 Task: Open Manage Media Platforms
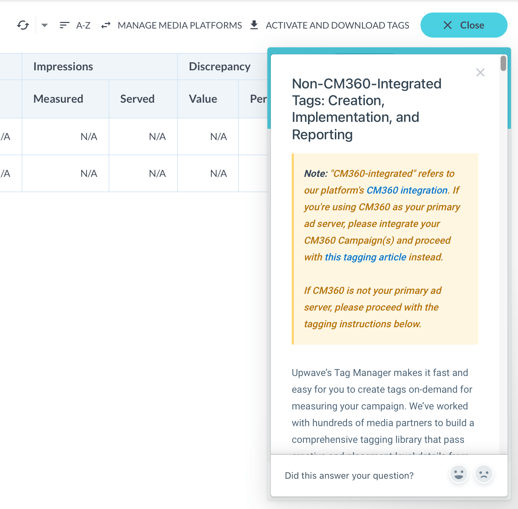pyautogui.click(x=180, y=25)
